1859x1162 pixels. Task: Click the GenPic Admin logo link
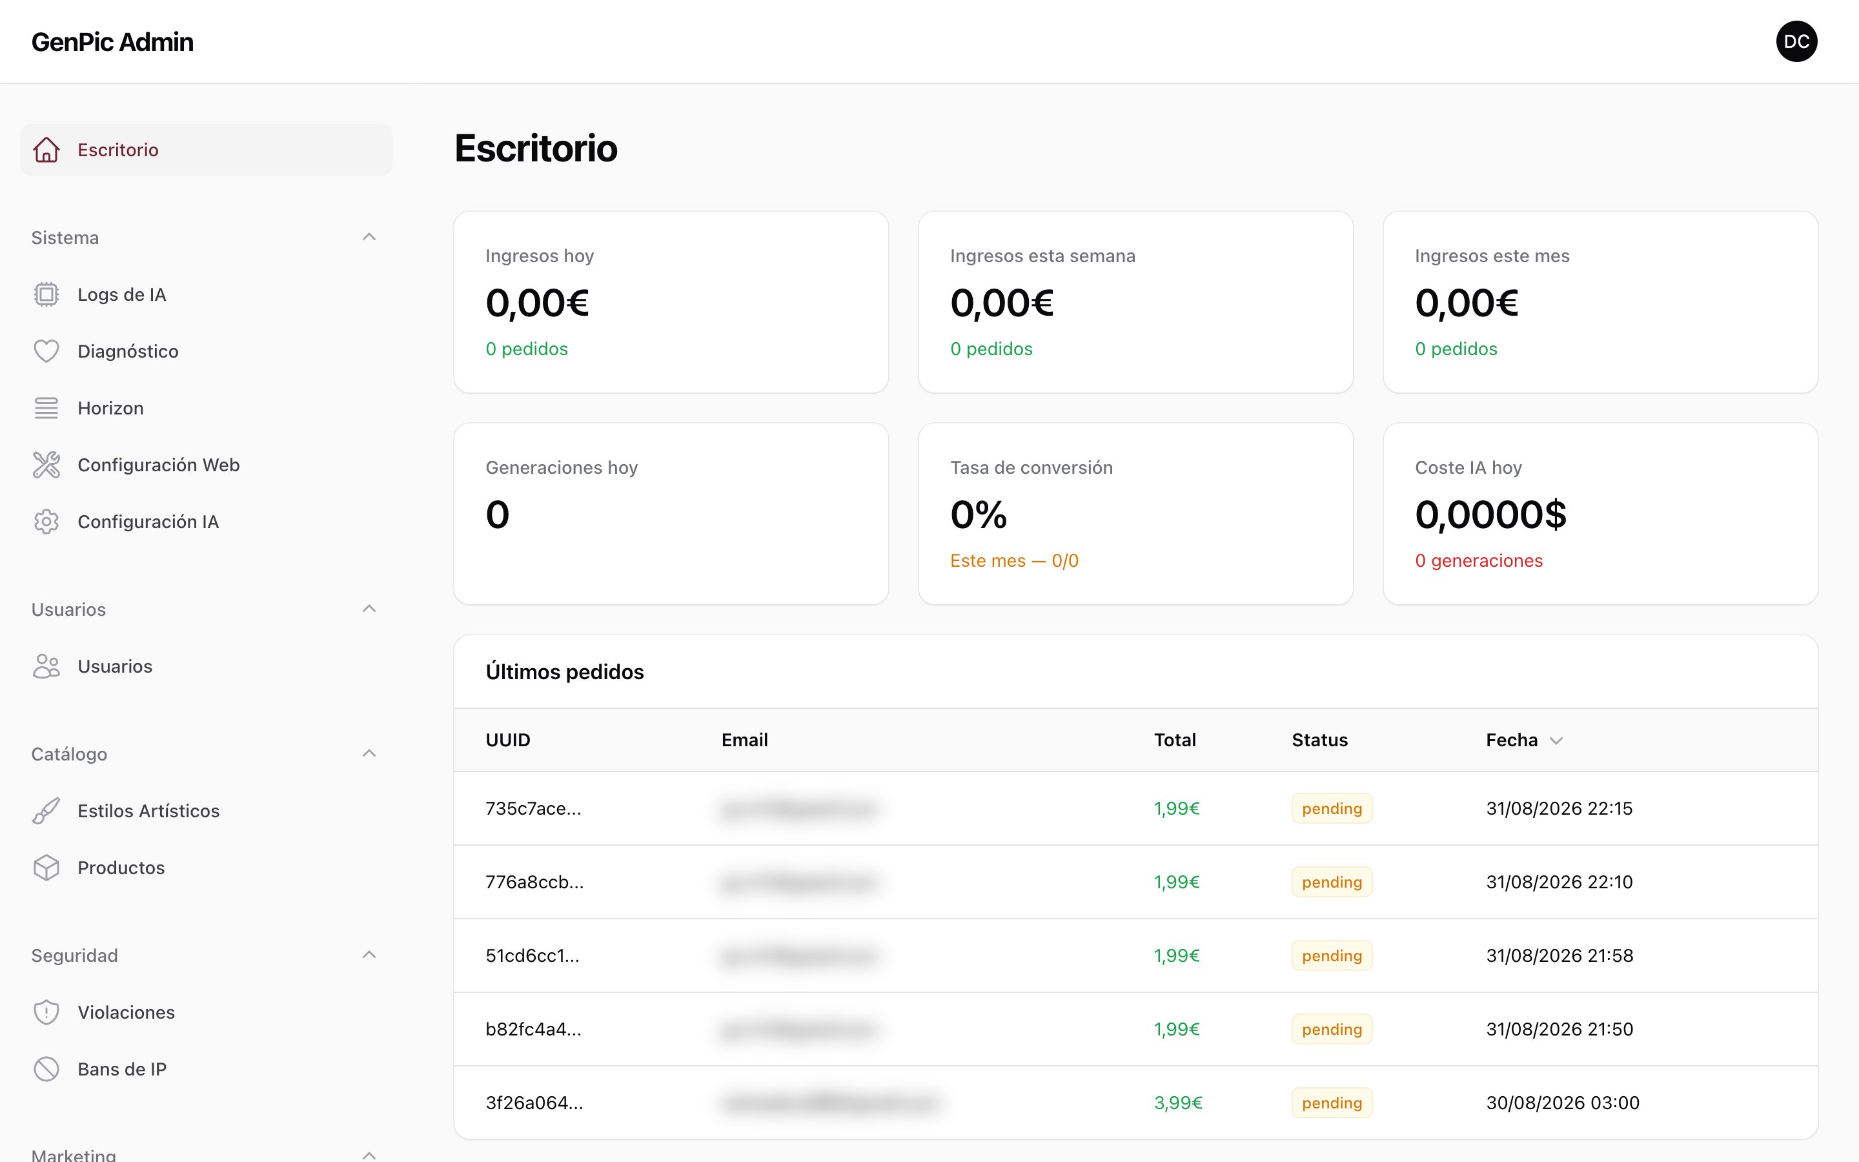pyautogui.click(x=112, y=41)
